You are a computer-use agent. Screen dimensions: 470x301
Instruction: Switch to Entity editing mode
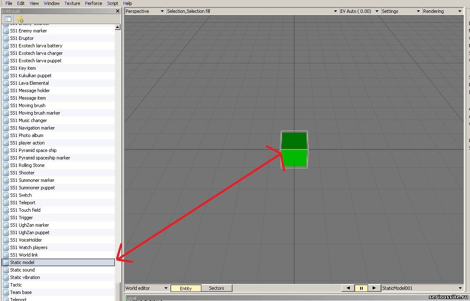click(186, 289)
